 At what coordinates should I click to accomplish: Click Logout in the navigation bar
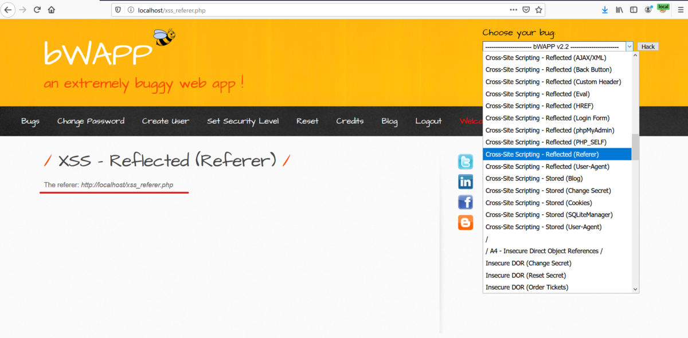(x=428, y=121)
